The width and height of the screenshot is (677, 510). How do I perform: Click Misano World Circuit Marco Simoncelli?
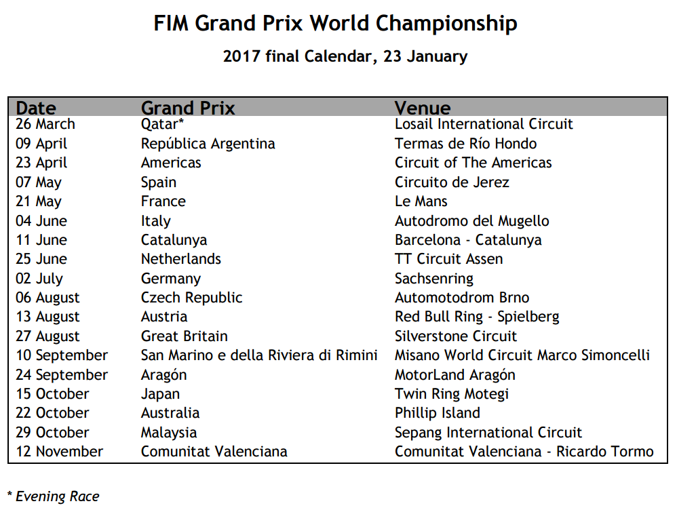(522, 355)
